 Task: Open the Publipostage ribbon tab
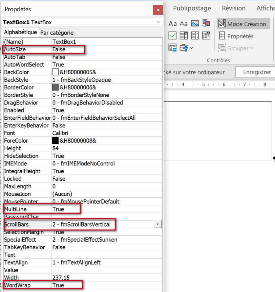click(x=192, y=8)
